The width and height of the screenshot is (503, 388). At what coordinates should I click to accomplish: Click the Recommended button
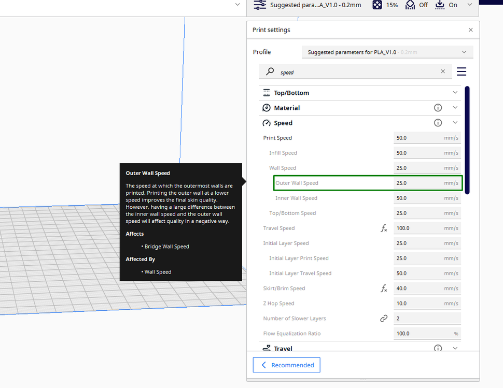[x=286, y=365]
